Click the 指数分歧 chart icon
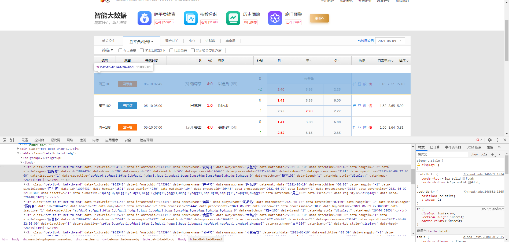Viewport: 509px width, 242px height. click(x=191, y=18)
